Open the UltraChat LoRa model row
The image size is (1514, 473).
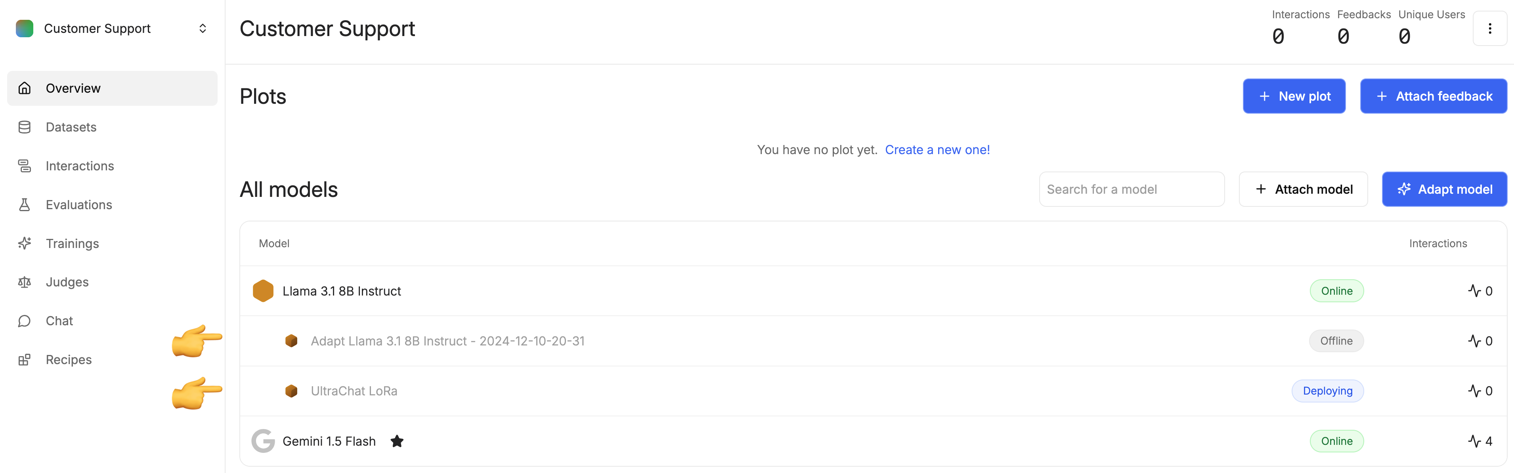pos(354,391)
